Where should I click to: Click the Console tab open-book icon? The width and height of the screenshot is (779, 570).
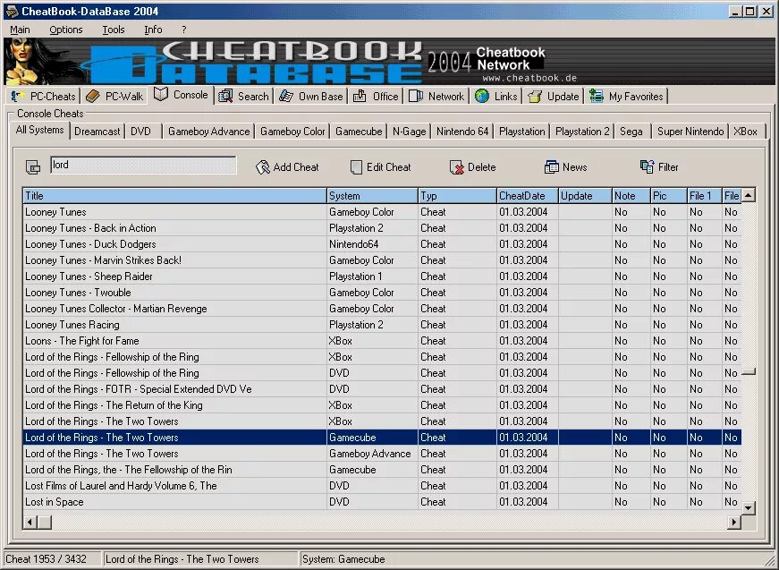(x=160, y=94)
